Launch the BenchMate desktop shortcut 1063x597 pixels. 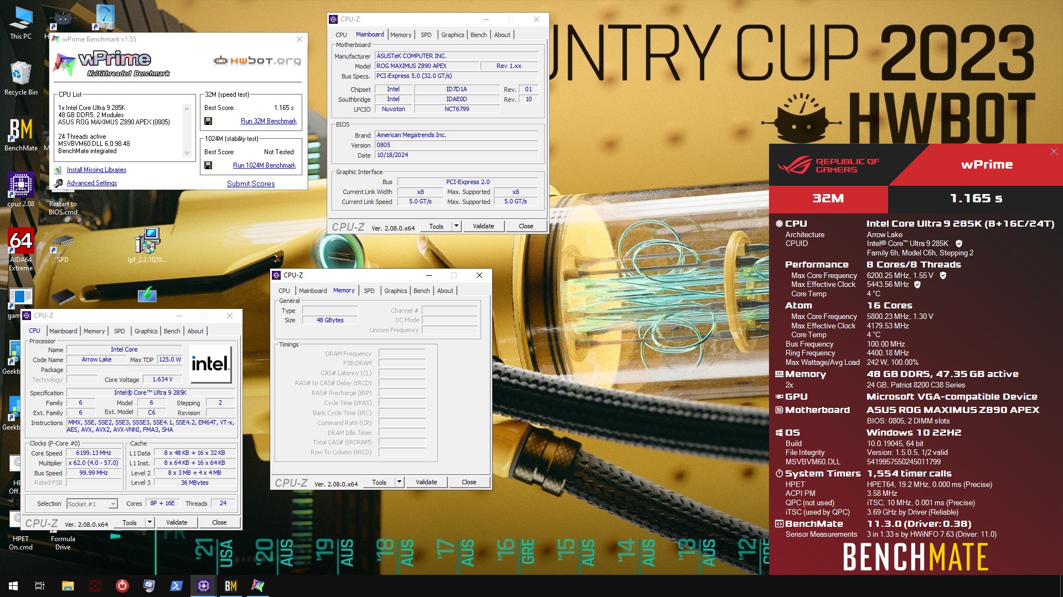coord(20,134)
